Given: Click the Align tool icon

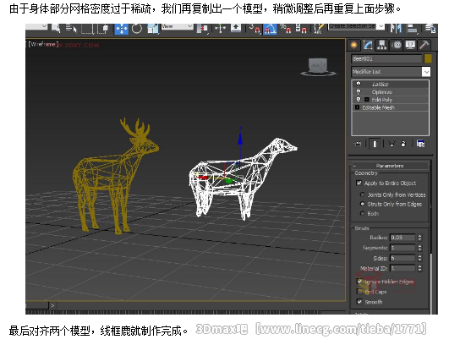Looking at the screenshot, I should (x=412, y=29).
